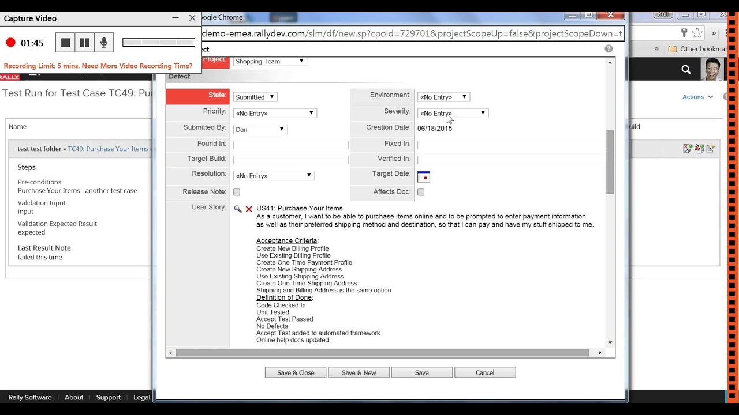This screenshot has height=415, width=739.
Task: Click the edit pencil icon in row
Action: (x=711, y=149)
